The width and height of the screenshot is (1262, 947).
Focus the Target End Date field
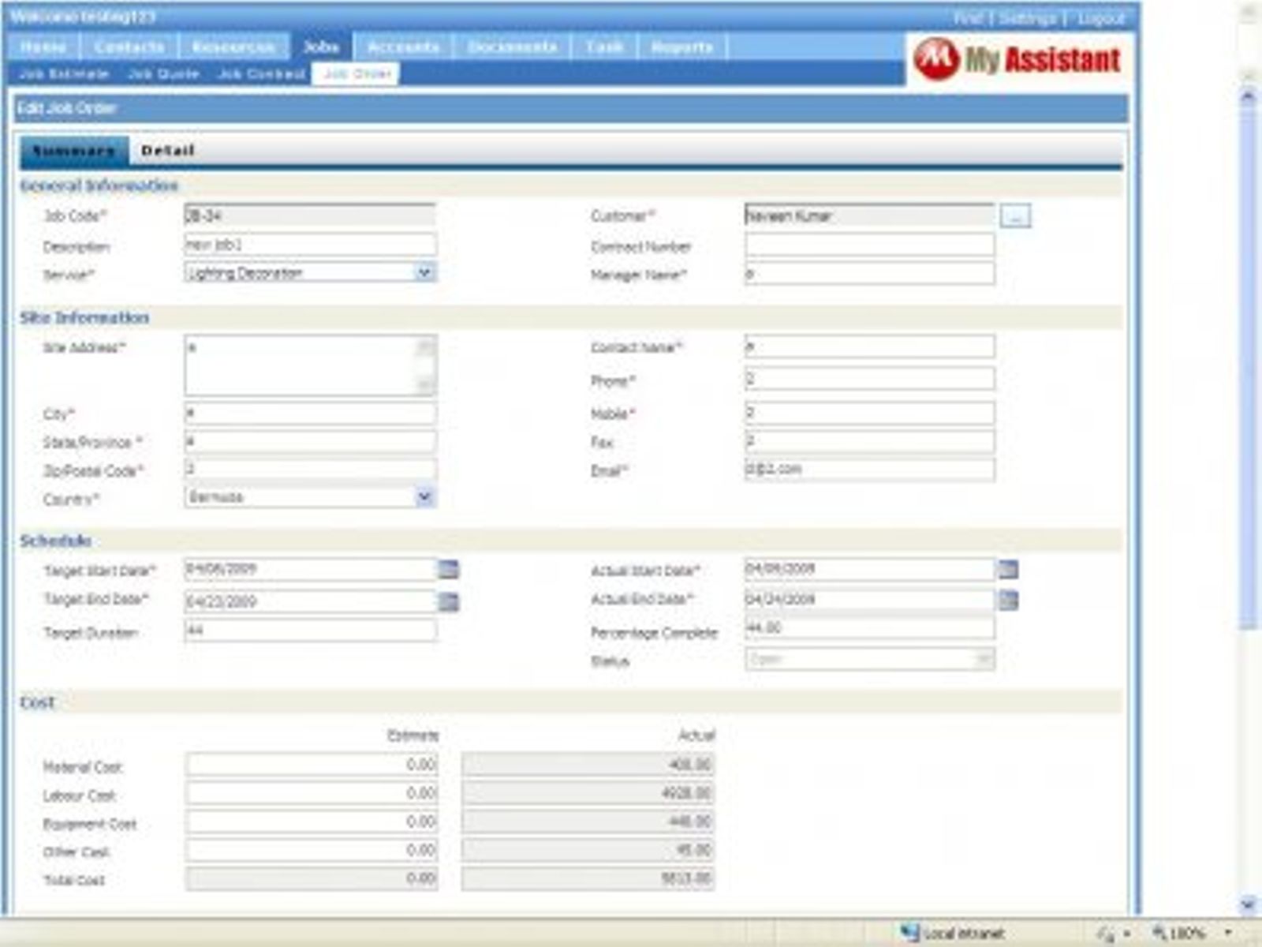pyautogui.click(x=310, y=601)
